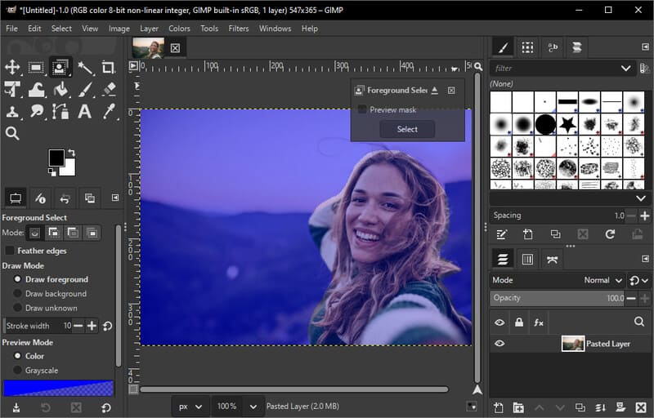Refresh the brushes list
The image size is (654, 418).
[x=610, y=234]
